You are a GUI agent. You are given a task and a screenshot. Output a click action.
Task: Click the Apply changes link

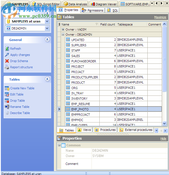20,55
